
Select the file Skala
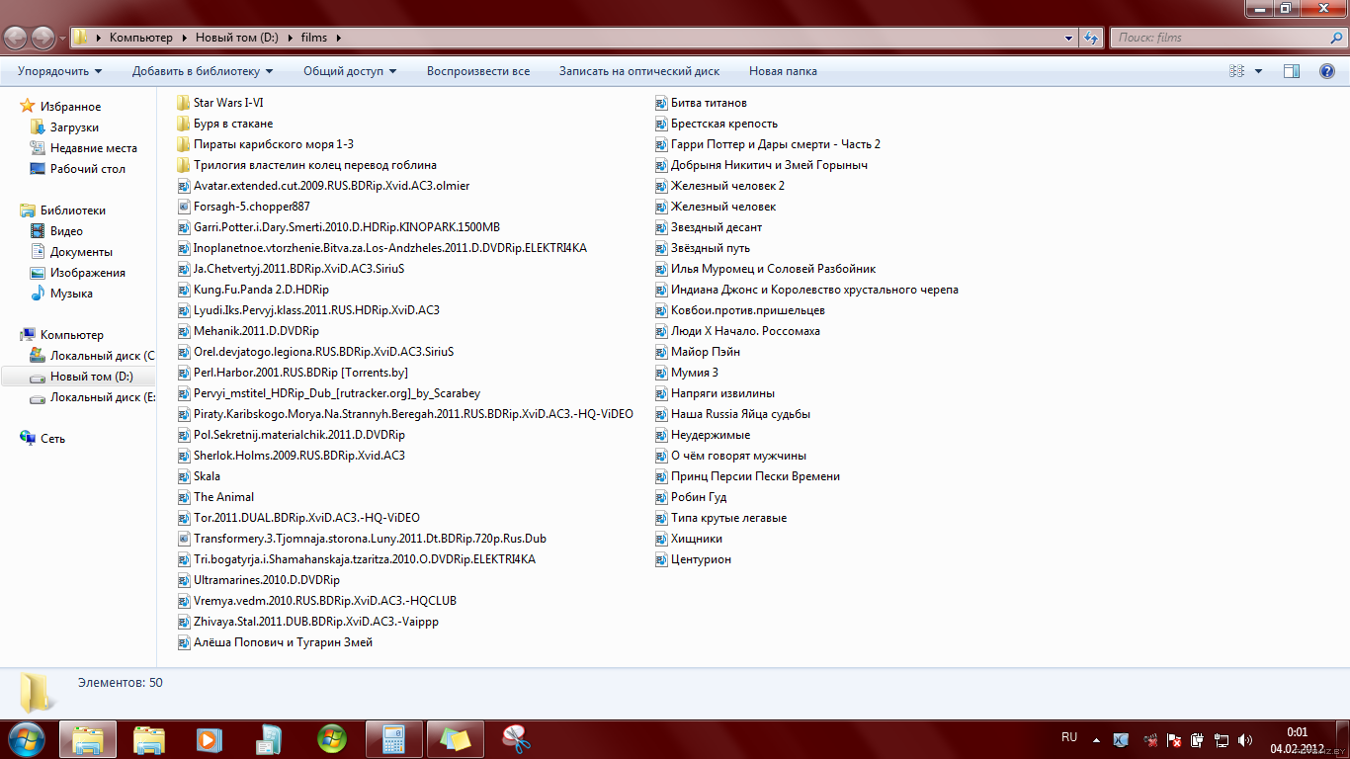click(199, 476)
